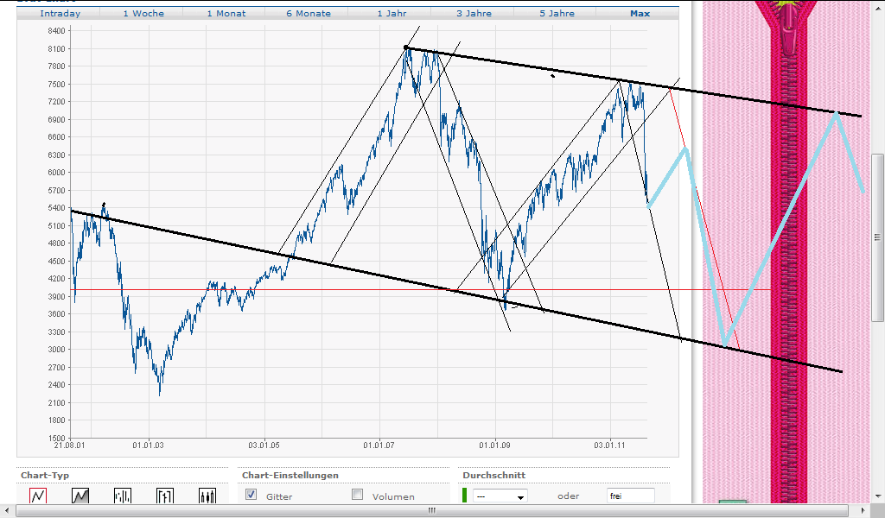Switch to the 3 Jahre tab
This screenshot has width=885, height=518.
click(474, 14)
